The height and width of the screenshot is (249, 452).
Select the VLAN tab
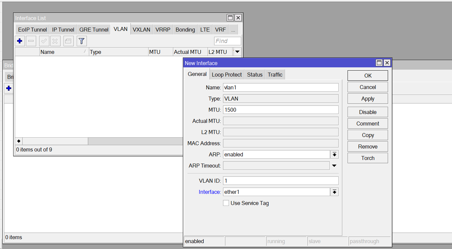pos(121,29)
